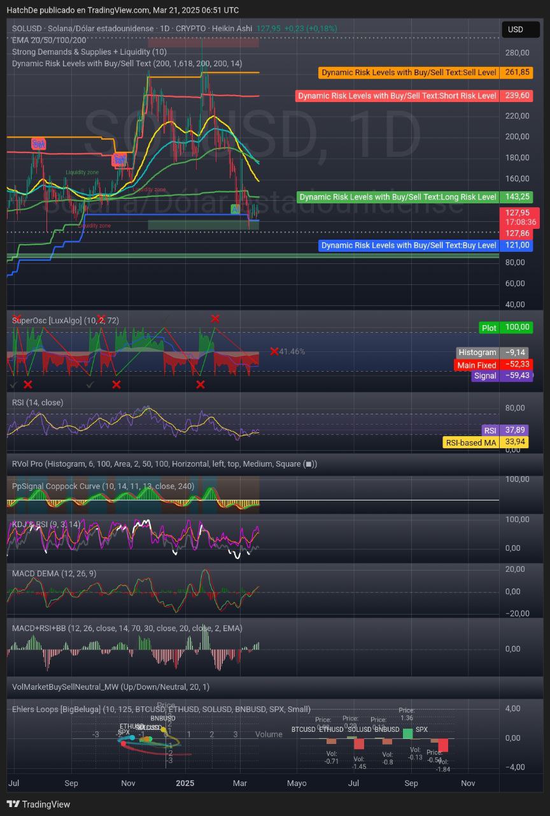Click the green Long Risk Level label
The height and width of the screenshot is (816, 550).
coord(398,197)
